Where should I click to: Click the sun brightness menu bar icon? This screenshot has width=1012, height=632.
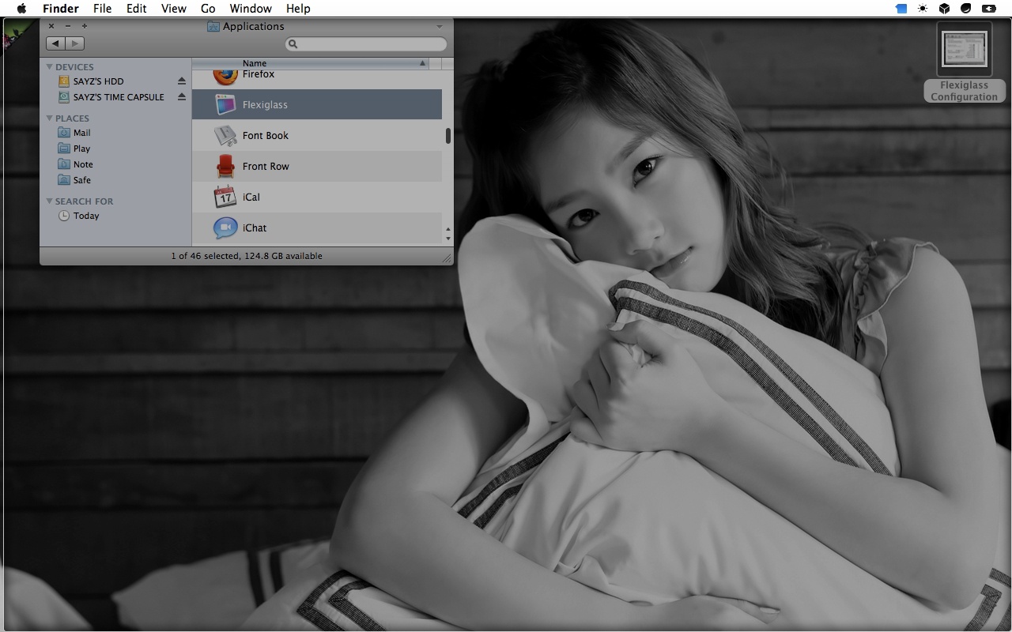923,9
